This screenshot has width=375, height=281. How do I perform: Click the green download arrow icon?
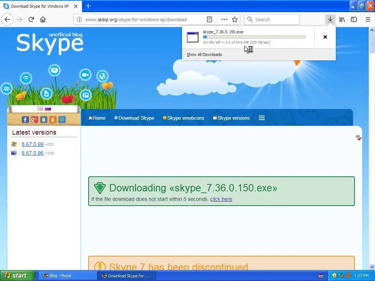[x=100, y=188]
